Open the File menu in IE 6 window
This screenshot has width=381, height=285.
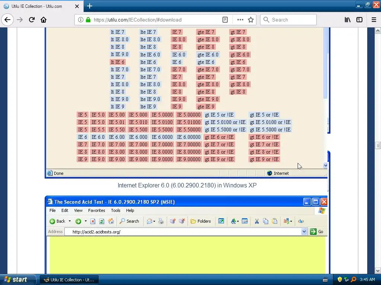pyautogui.click(x=52, y=210)
